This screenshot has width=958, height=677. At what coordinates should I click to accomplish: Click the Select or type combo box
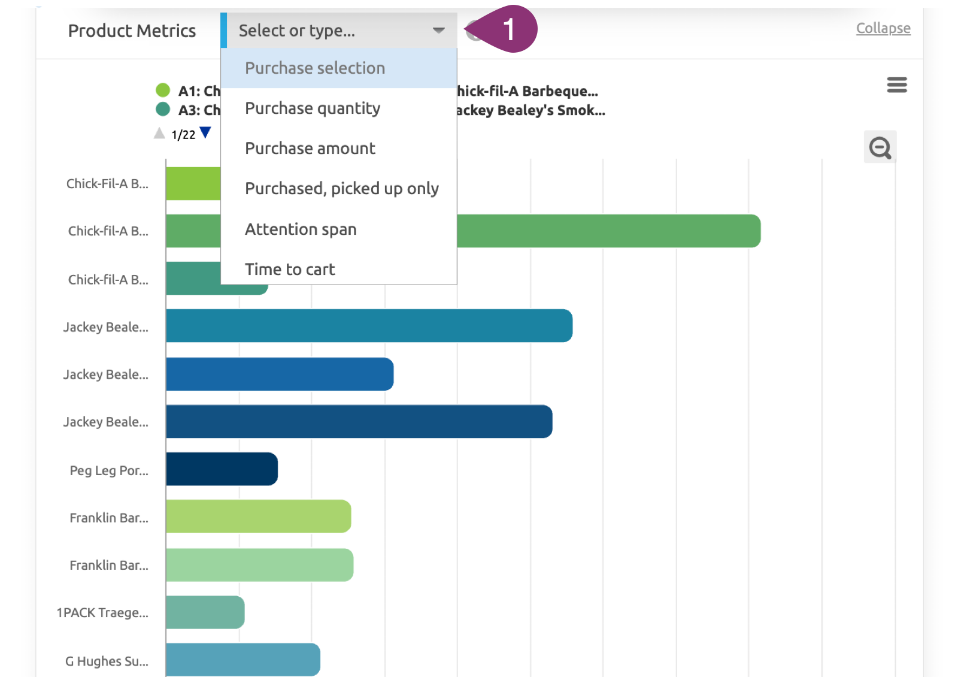pos(329,31)
